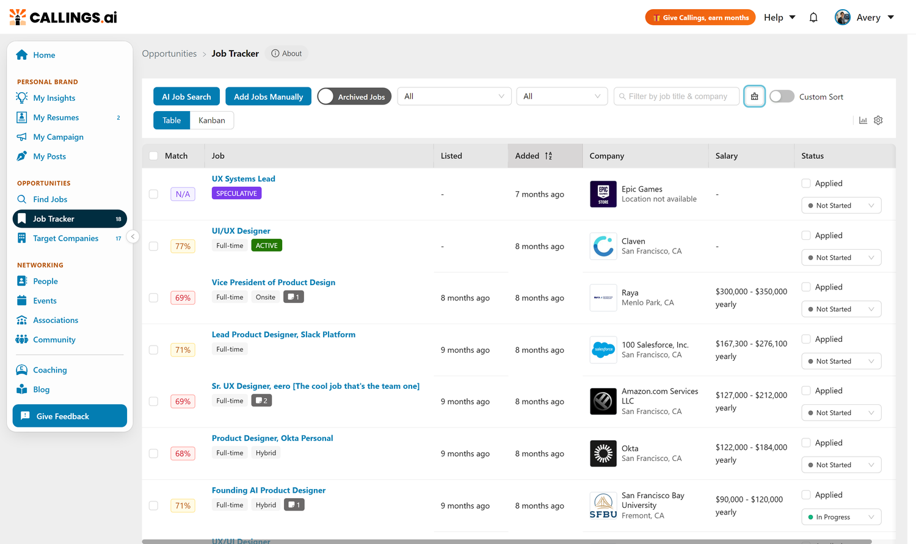This screenshot has height=544, width=916.
Task: Open Job Tracker in the sidebar
Action: (70, 219)
